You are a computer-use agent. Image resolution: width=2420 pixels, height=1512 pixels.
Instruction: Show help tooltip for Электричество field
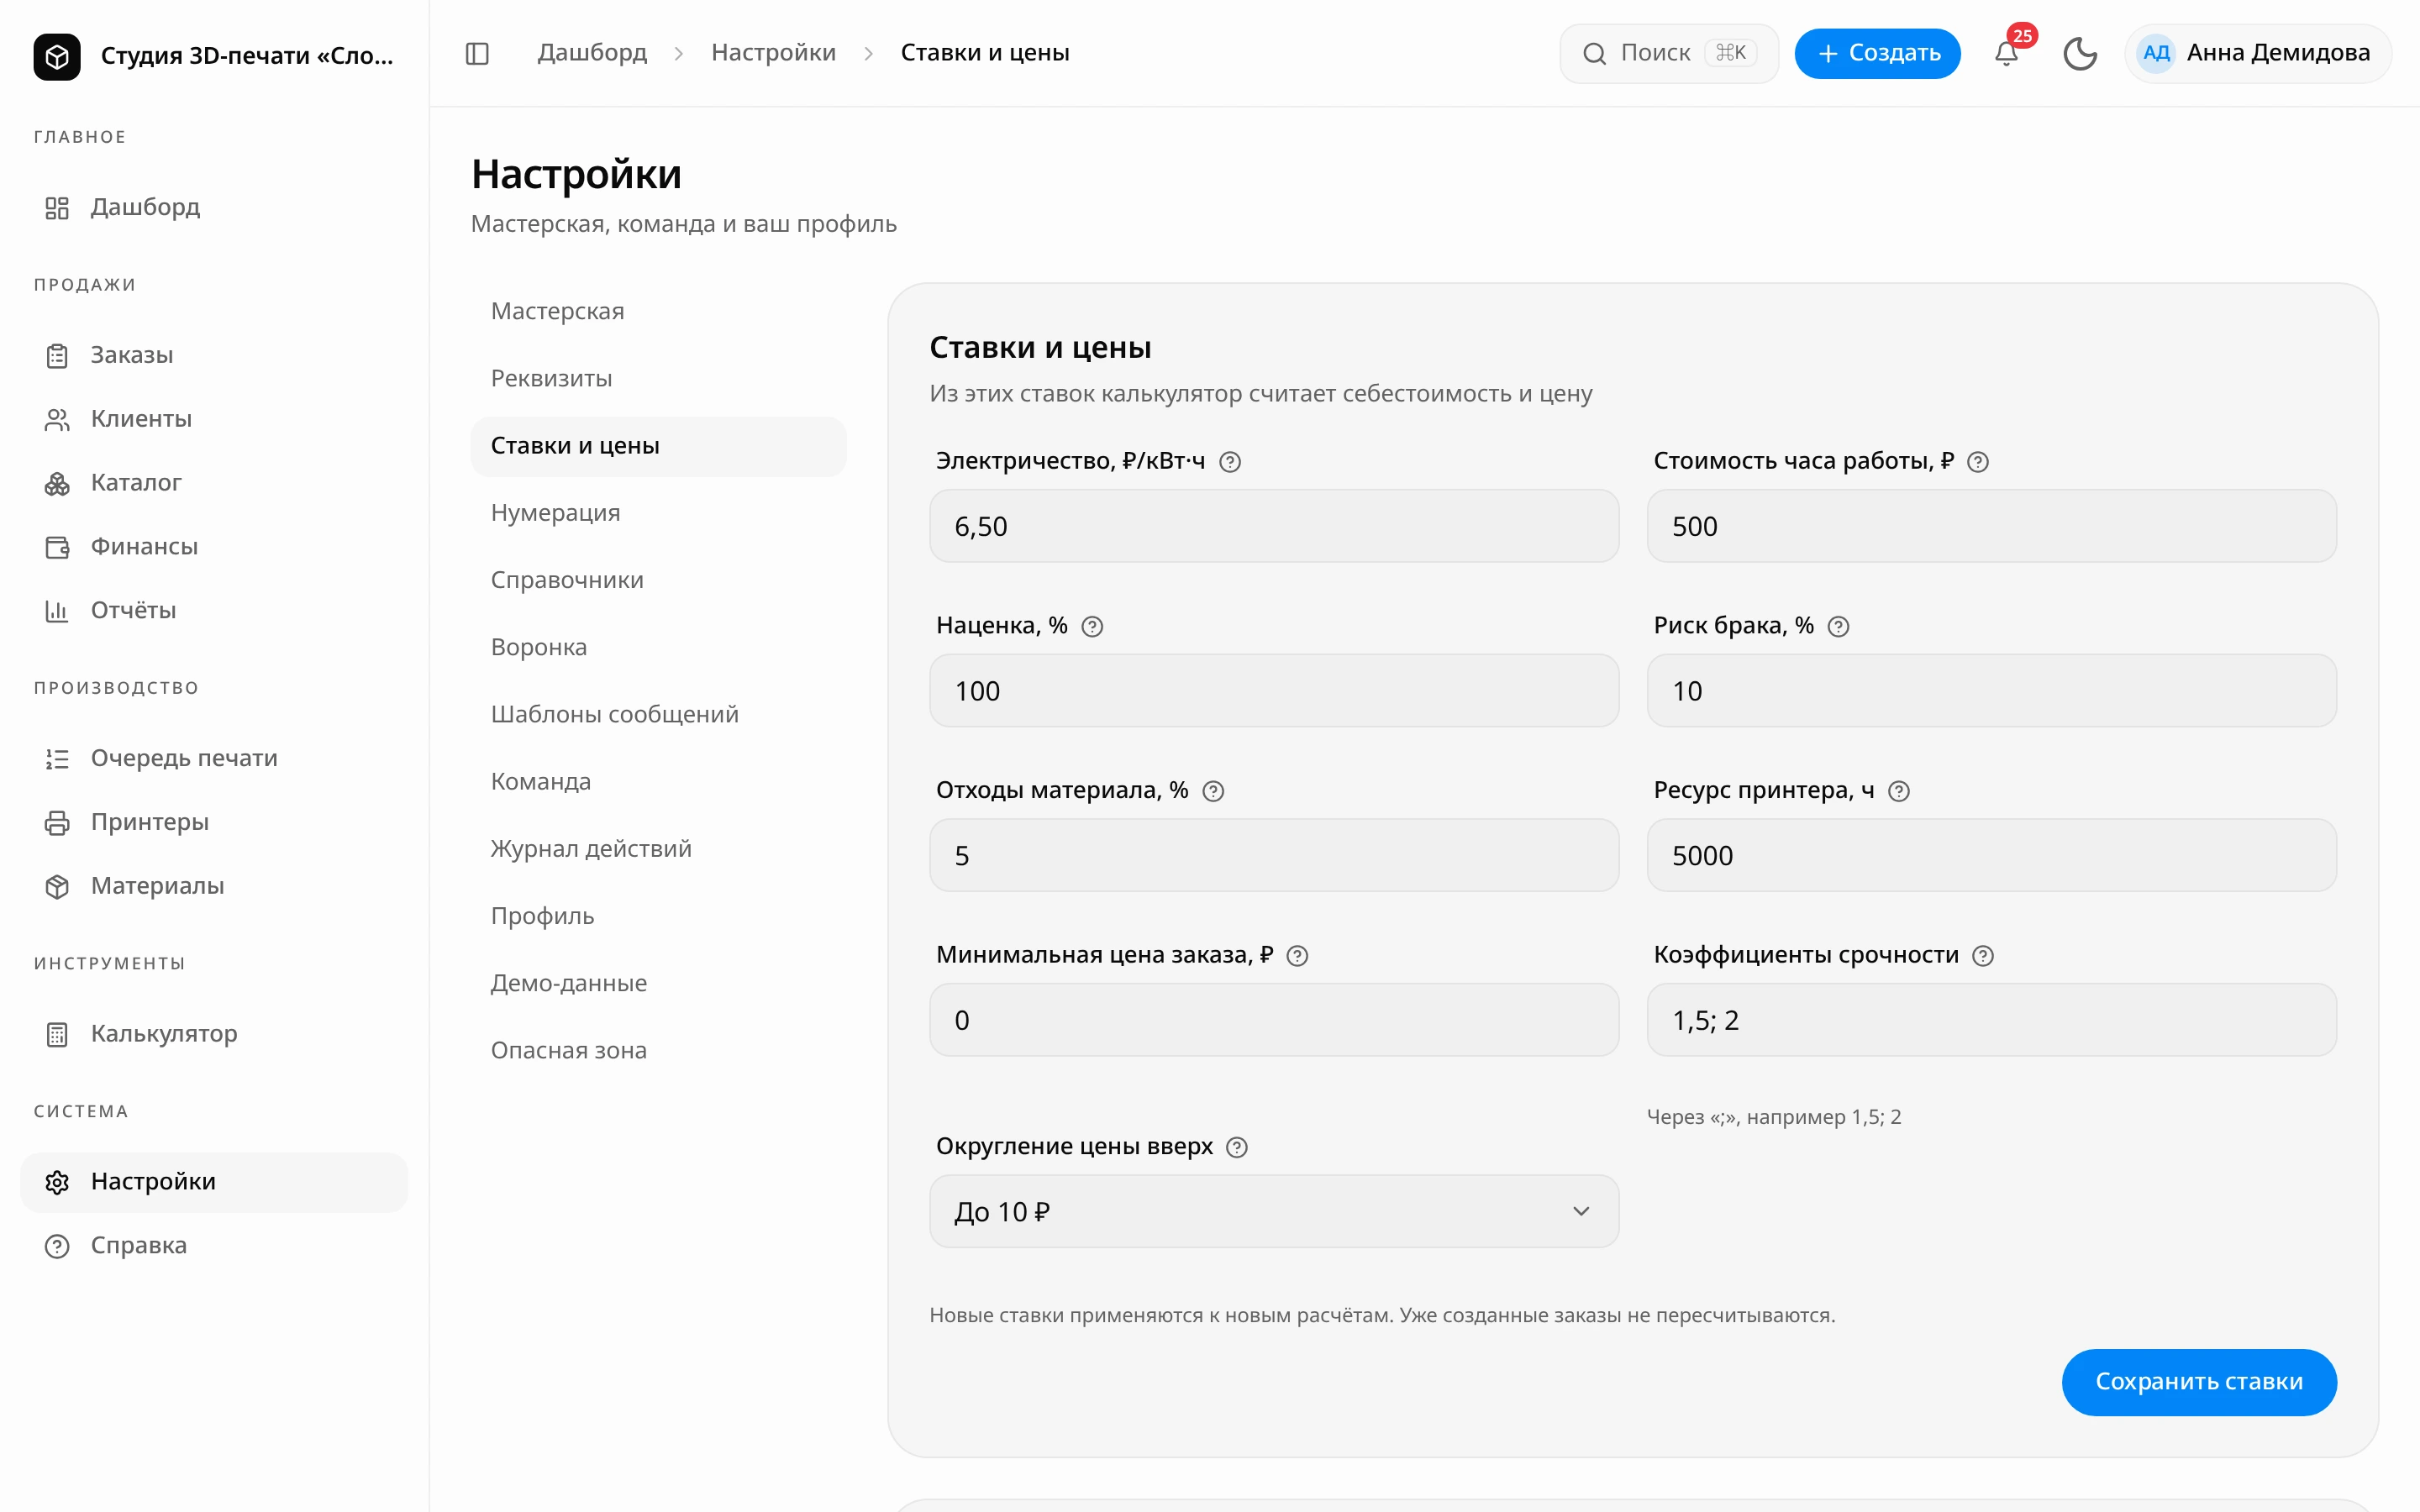coord(1230,462)
